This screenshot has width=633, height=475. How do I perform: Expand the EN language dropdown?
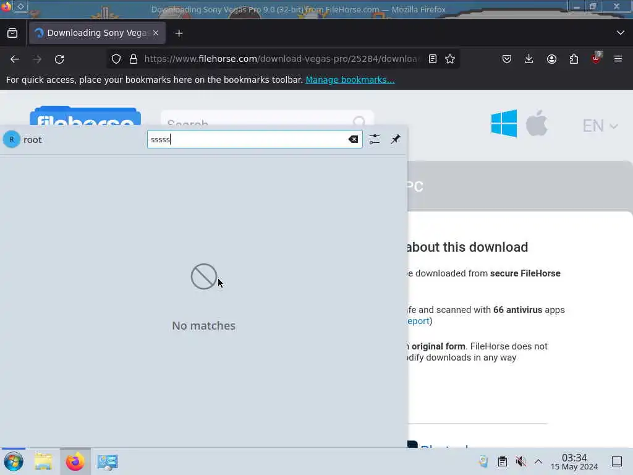click(x=600, y=126)
